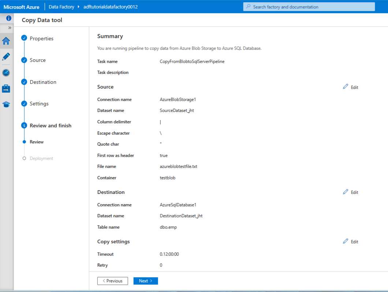Open the Manage toolbox icon
Viewport: 388px width, 292px height.
[x=6, y=89]
